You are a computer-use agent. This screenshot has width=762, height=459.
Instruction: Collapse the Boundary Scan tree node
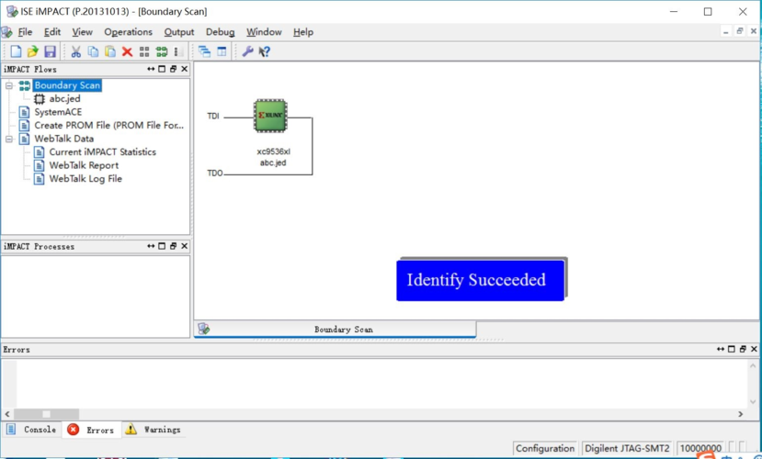point(9,86)
